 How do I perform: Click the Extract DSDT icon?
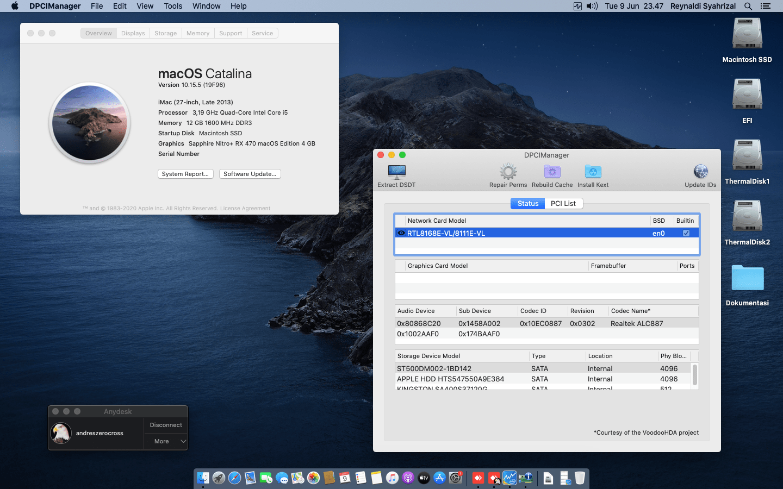396,173
